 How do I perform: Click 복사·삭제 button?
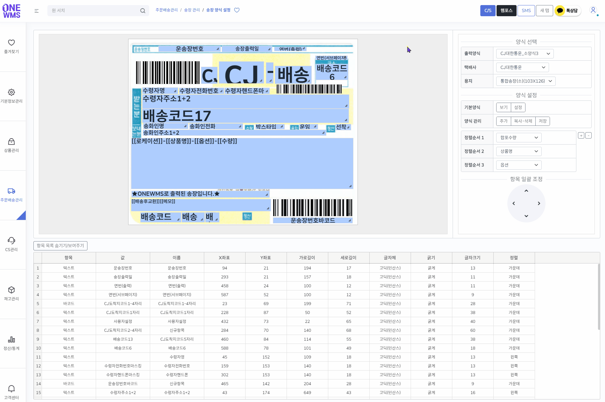pyautogui.click(x=523, y=121)
